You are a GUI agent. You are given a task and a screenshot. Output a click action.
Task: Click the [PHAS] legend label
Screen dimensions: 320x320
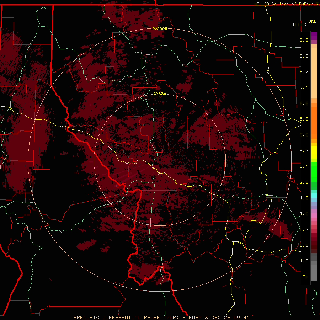[x=300, y=25]
